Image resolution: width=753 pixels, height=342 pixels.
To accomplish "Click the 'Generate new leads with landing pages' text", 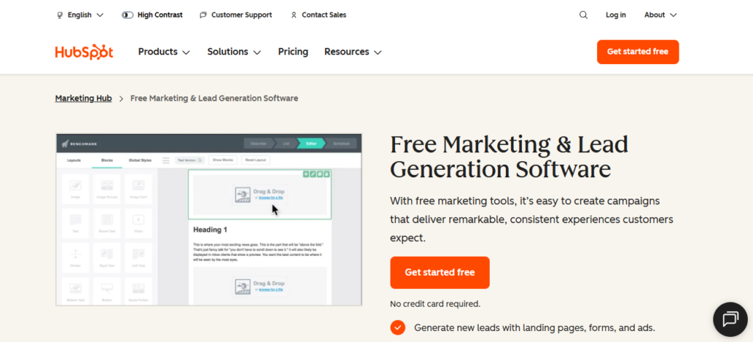I will pos(535,328).
